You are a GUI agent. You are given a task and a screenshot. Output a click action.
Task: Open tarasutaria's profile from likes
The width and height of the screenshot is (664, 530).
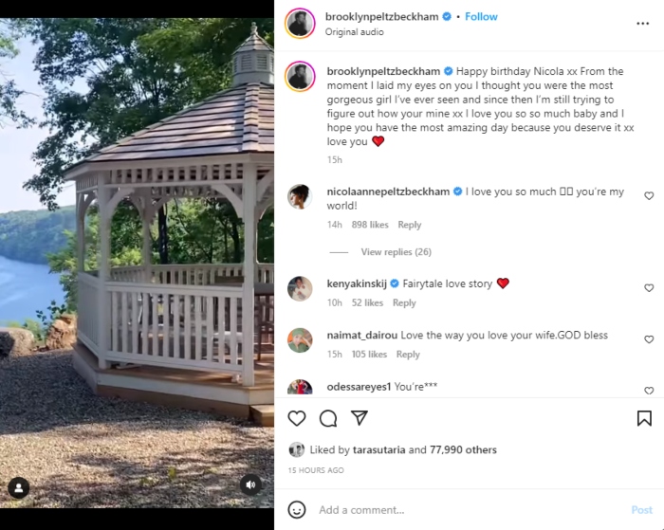(x=378, y=450)
